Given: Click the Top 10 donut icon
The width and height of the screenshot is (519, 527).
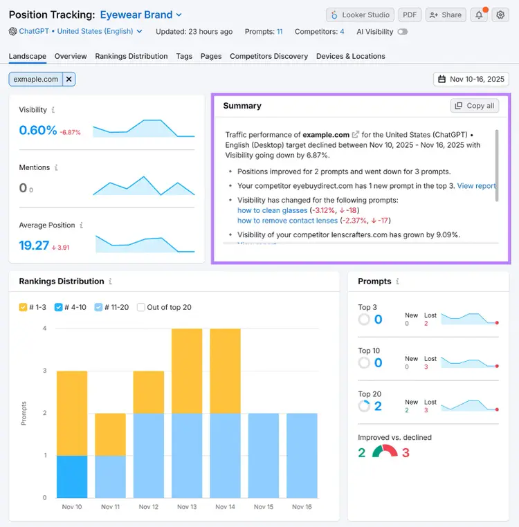Looking at the screenshot, I should 364,362.
